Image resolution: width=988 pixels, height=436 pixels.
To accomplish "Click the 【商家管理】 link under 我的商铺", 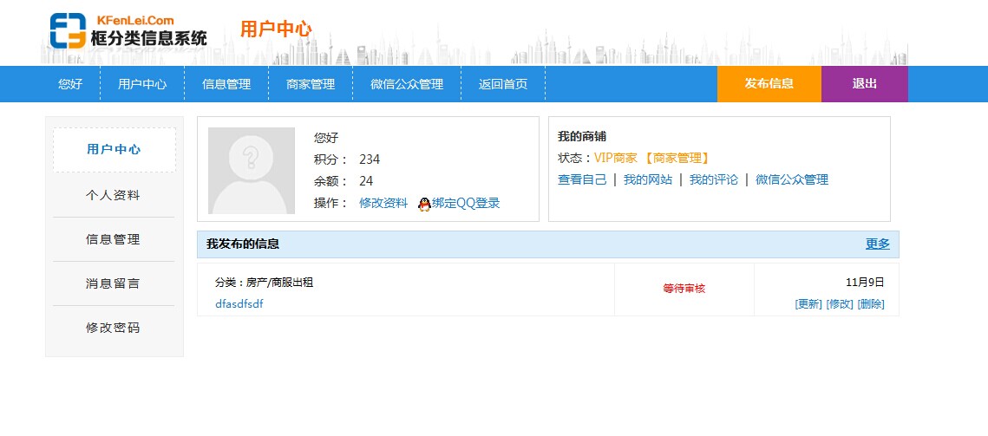I will (x=677, y=158).
